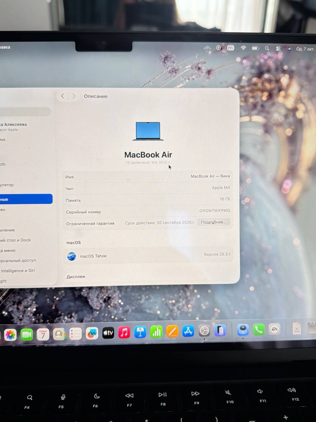Click the MacBook Air laptop image
The width and height of the screenshot is (316, 422).
point(148,131)
